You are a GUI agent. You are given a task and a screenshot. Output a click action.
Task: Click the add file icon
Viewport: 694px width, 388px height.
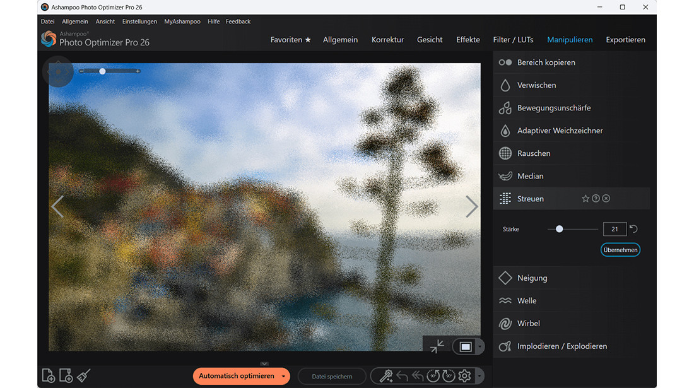point(48,375)
